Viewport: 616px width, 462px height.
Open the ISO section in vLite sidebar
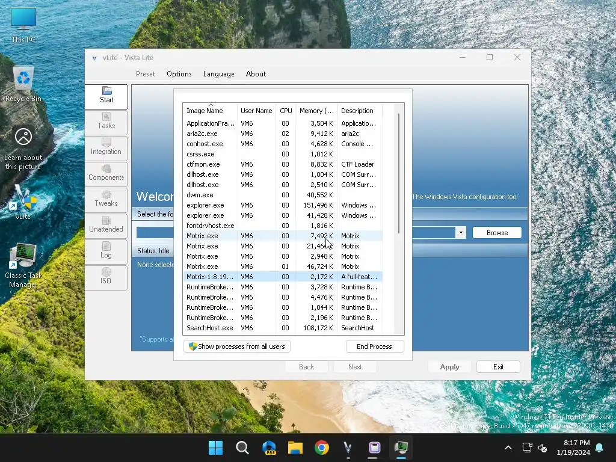pos(106,277)
